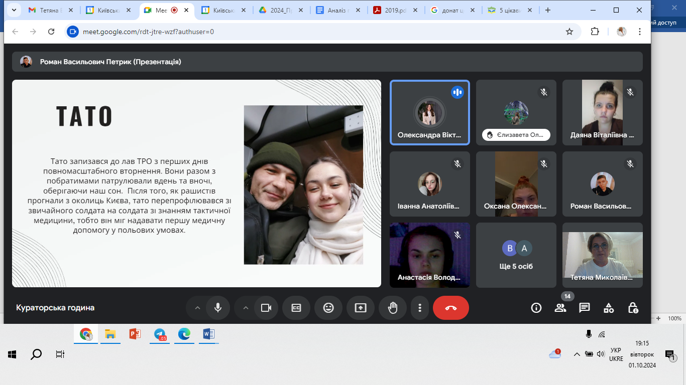
Task: Send a reaction with the emoji button
Action: pyautogui.click(x=328, y=308)
